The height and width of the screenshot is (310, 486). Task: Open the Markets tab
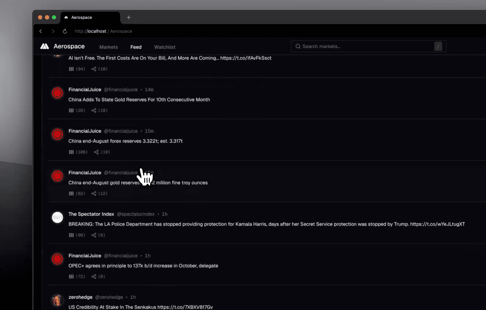point(109,47)
